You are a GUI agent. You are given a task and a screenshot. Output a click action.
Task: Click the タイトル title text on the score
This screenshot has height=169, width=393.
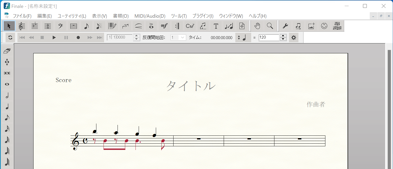191,86
